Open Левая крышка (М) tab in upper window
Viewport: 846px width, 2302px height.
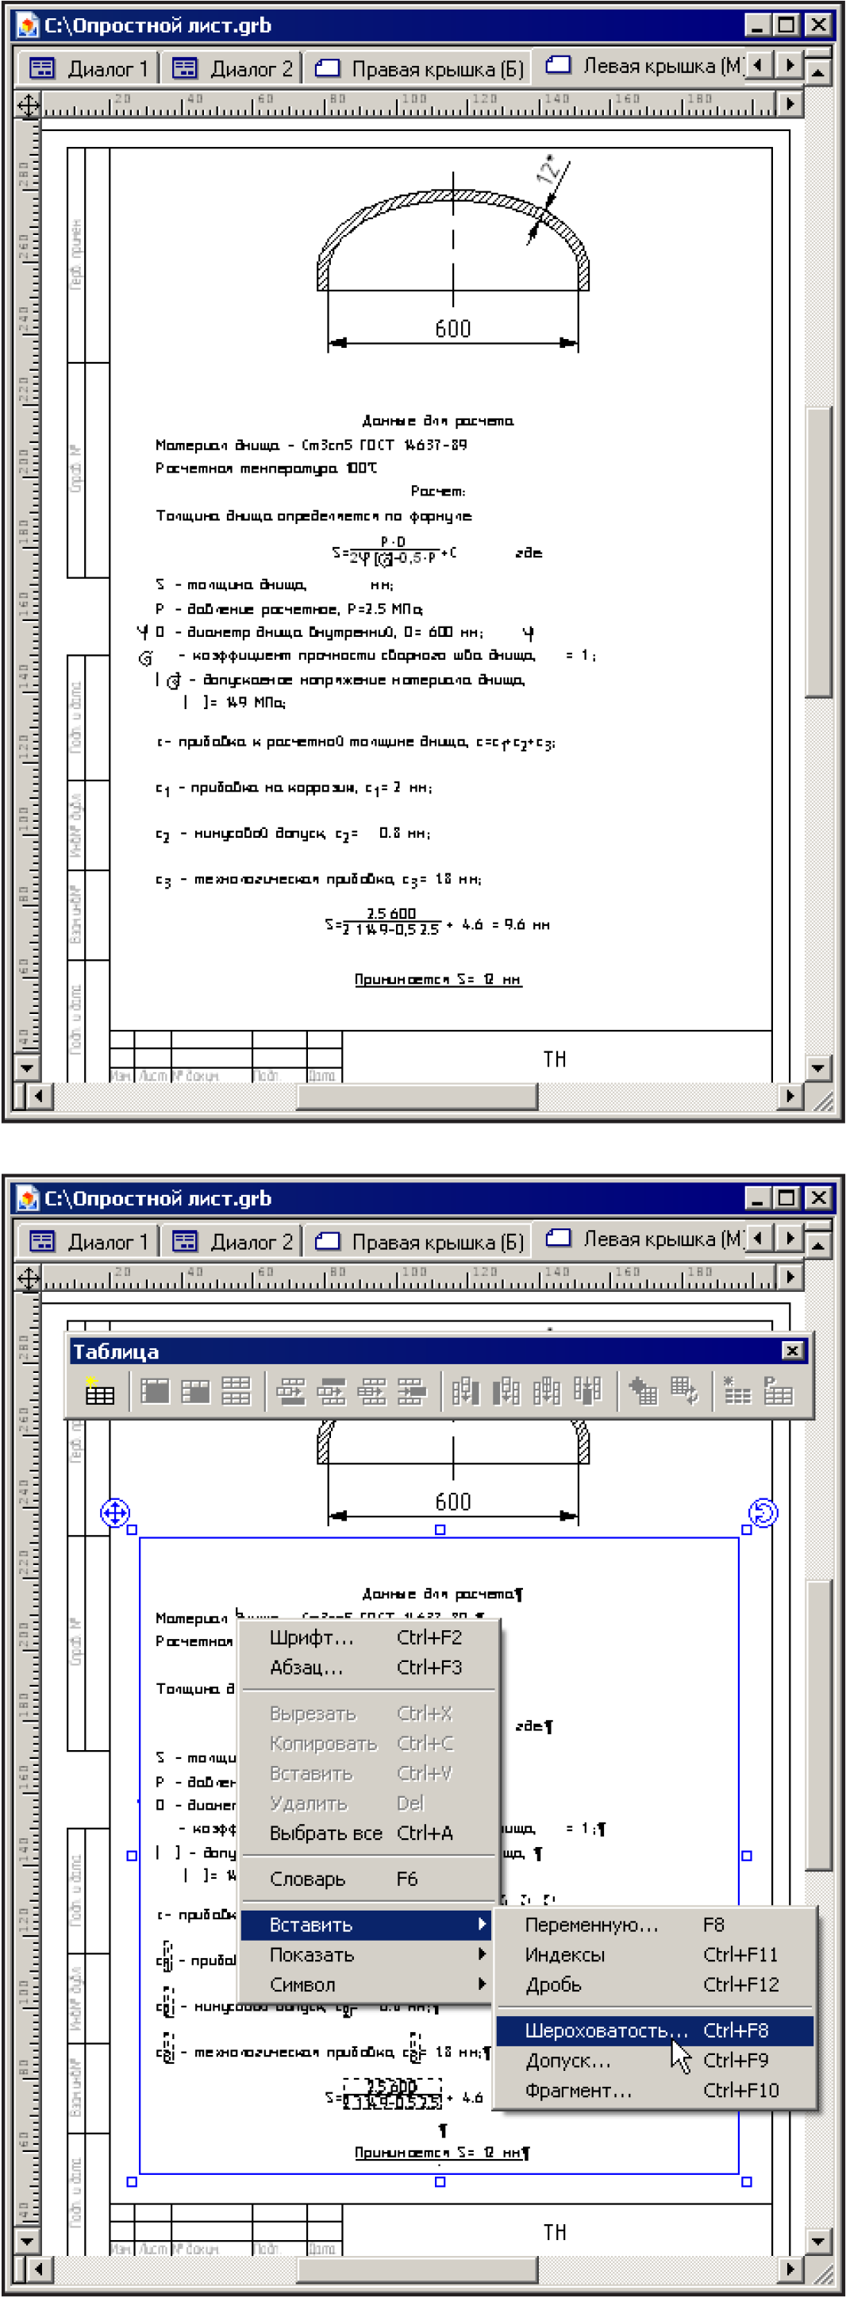pyautogui.click(x=640, y=65)
